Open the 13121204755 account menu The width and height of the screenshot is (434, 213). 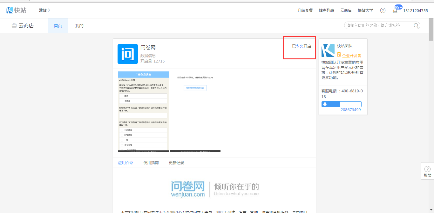pyautogui.click(x=415, y=10)
